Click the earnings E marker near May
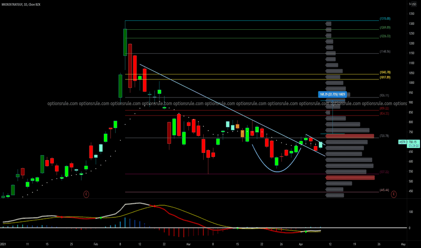 pyautogui.click(x=393, y=194)
